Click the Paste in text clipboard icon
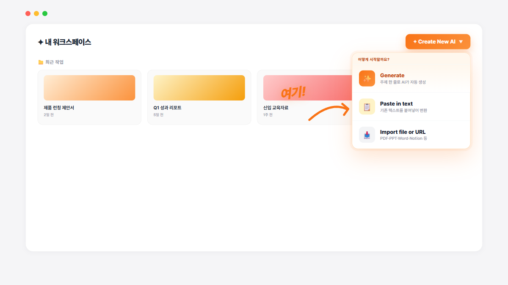Image resolution: width=508 pixels, height=285 pixels. pos(367,107)
